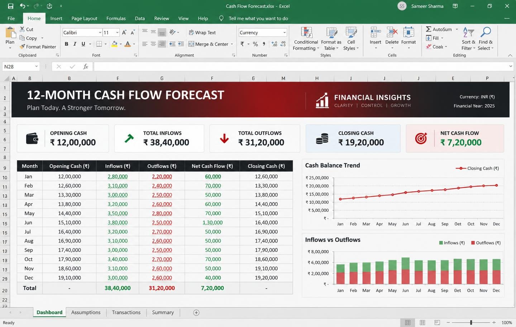
Task: Switch to the Transactions sheet tab
Action: tap(126, 313)
